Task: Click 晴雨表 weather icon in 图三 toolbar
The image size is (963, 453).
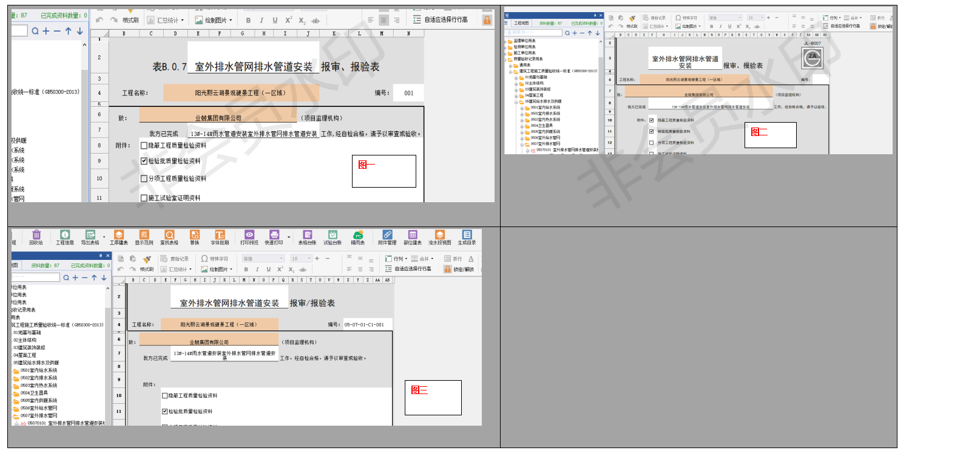Action: 358,237
